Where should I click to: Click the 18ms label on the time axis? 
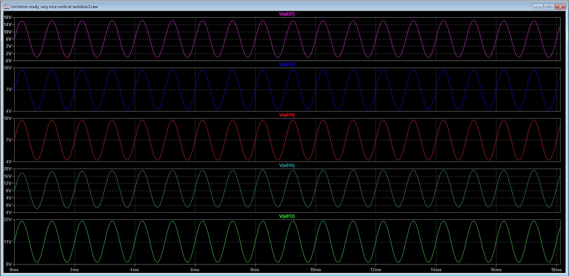pos(556,270)
